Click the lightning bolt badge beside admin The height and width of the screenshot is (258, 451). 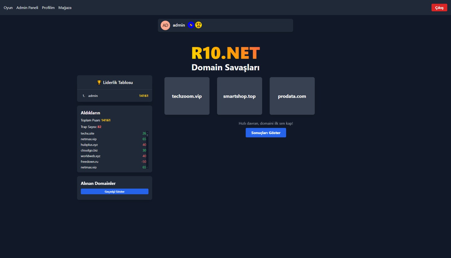pos(191,25)
